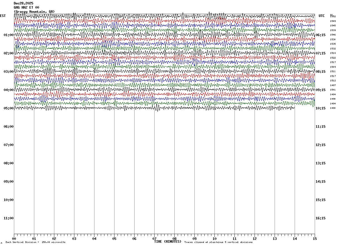This screenshot has height=246, width=337.
Task: Pick the DC offset value 1490
Action: (x=333, y=99)
